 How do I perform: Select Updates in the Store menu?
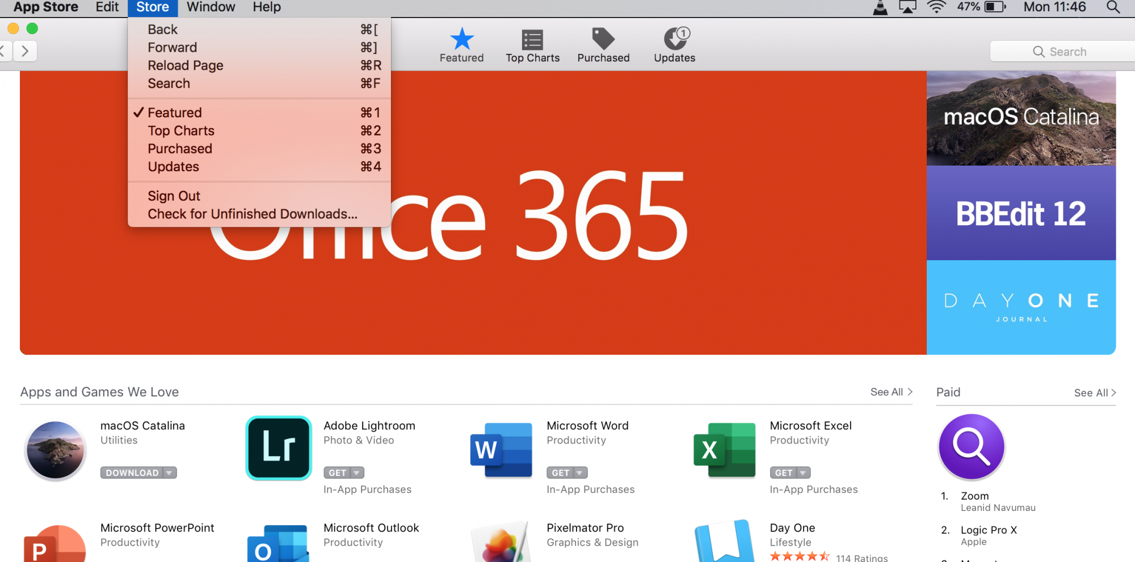click(x=259, y=167)
